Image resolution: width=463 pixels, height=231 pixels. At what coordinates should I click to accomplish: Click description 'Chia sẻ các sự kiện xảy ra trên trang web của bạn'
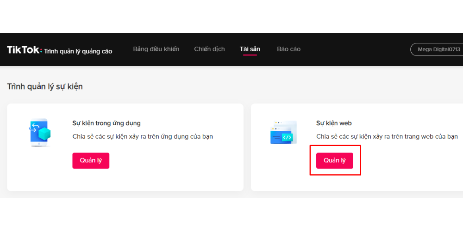pyautogui.click(x=387, y=137)
